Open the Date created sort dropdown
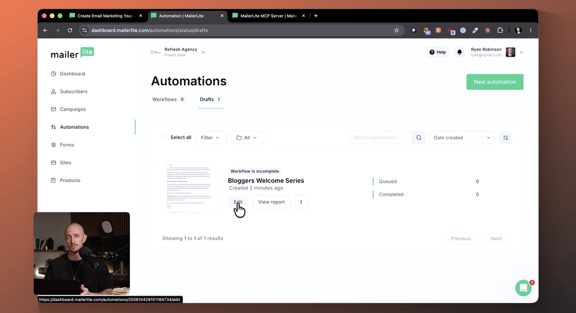576x313 pixels. pyautogui.click(x=462, y=138)
